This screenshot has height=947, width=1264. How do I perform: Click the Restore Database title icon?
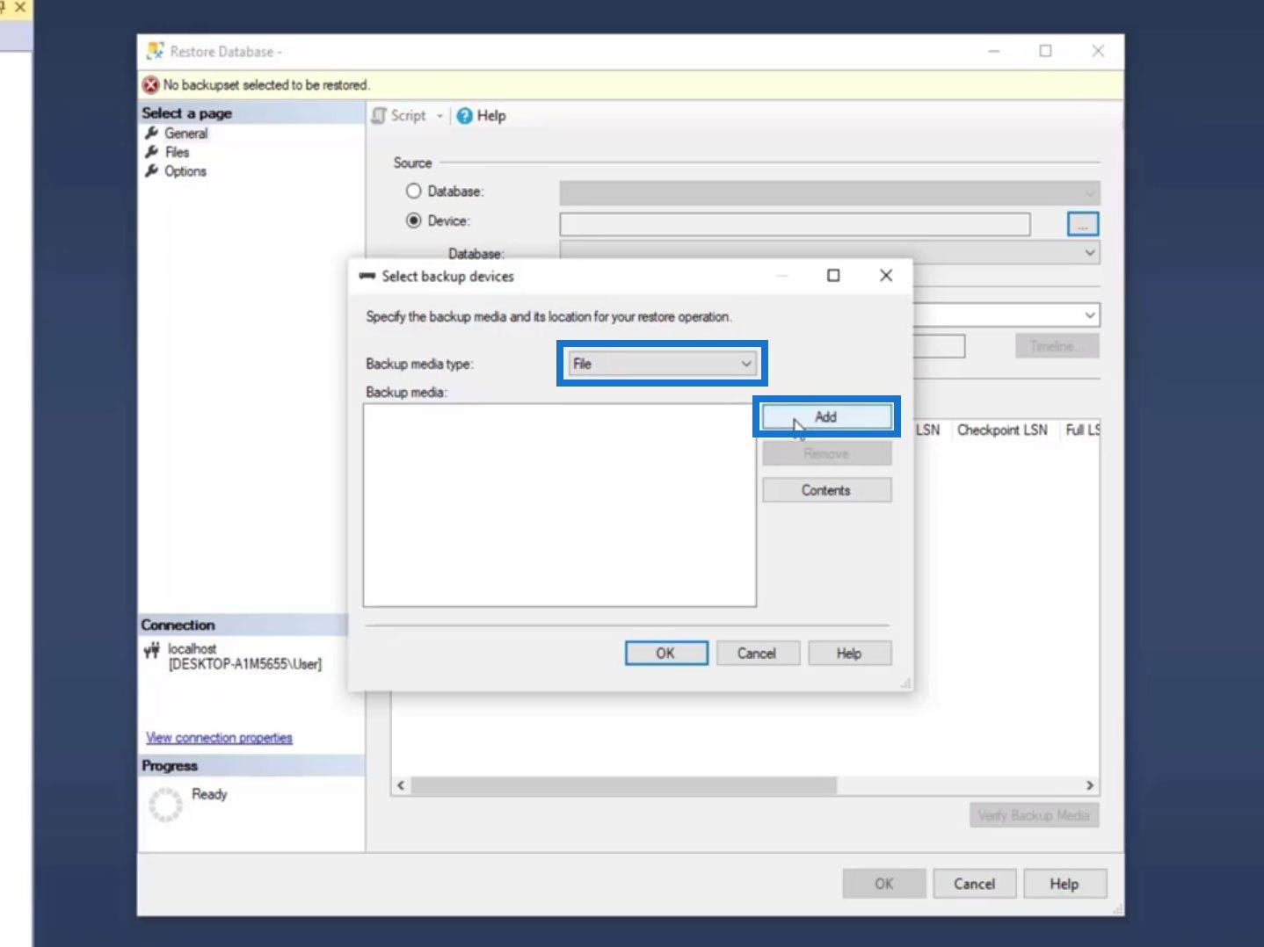pos(156,51)
